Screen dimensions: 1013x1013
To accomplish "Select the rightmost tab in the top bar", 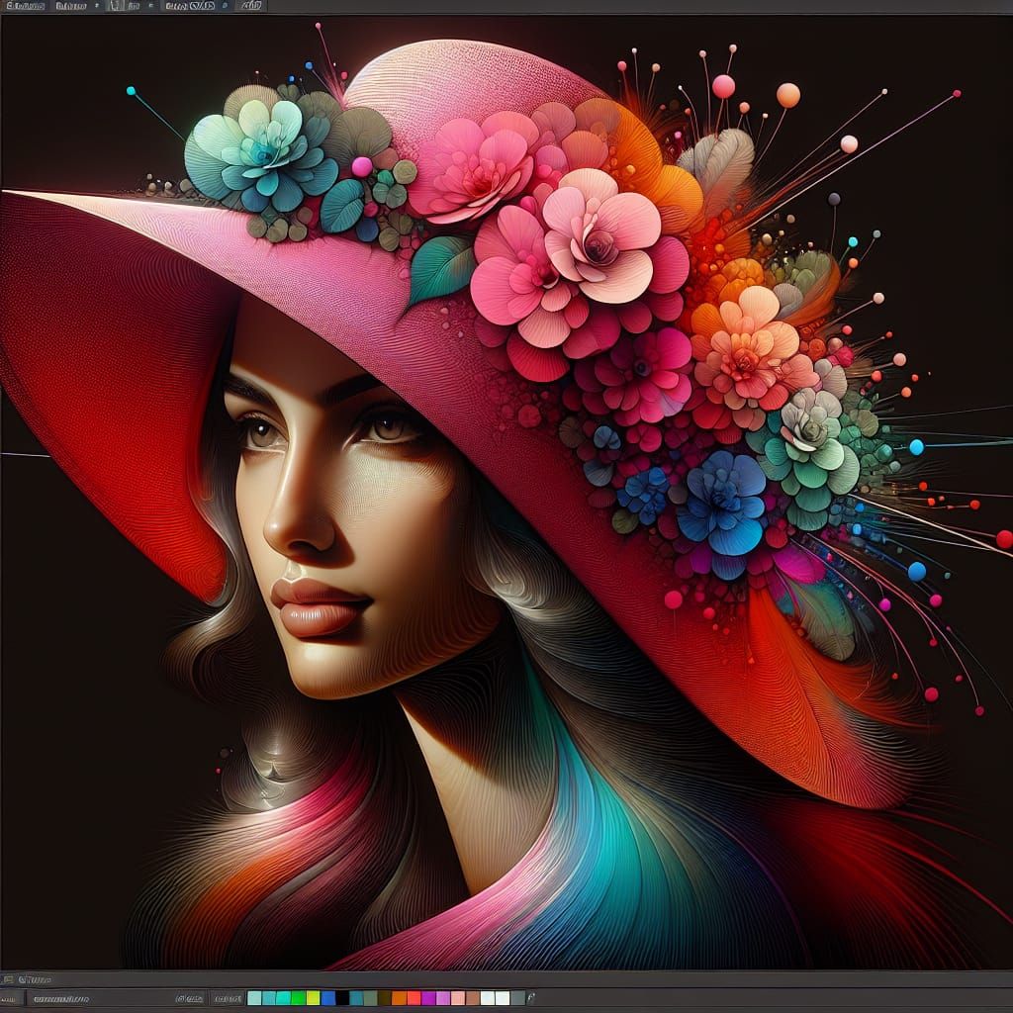I will [x=250, y=6].
